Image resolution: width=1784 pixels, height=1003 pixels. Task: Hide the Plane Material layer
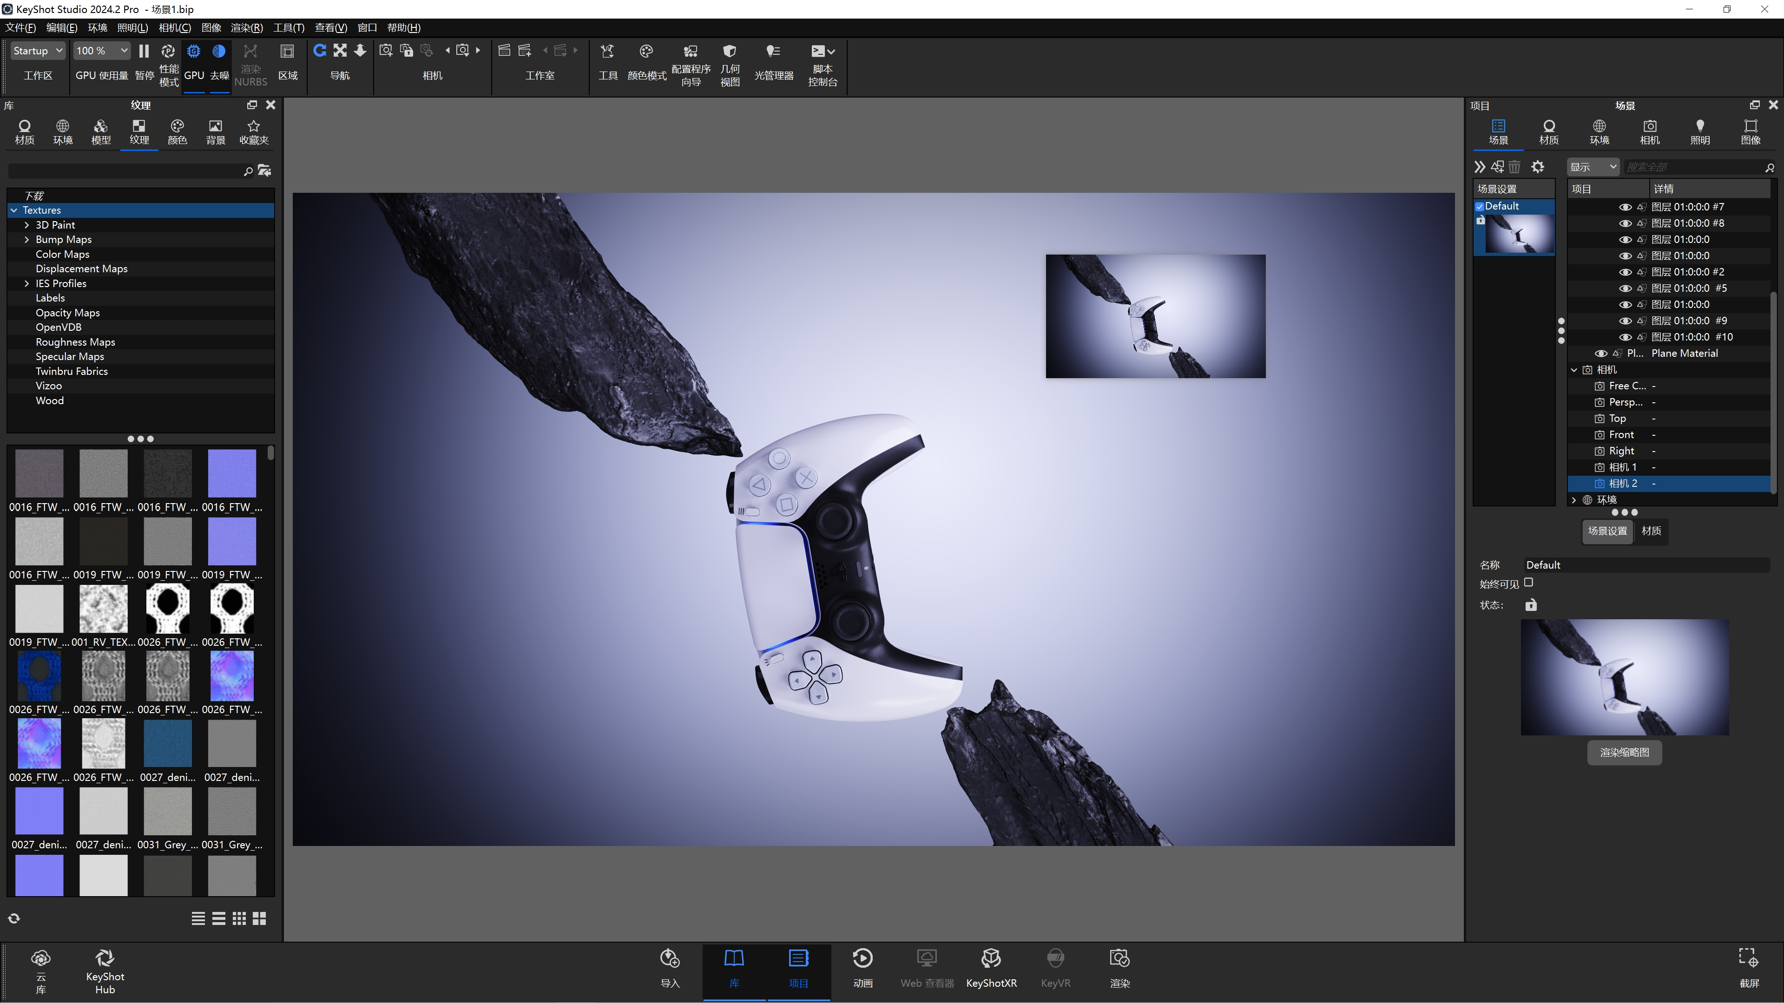(1601, 354)
